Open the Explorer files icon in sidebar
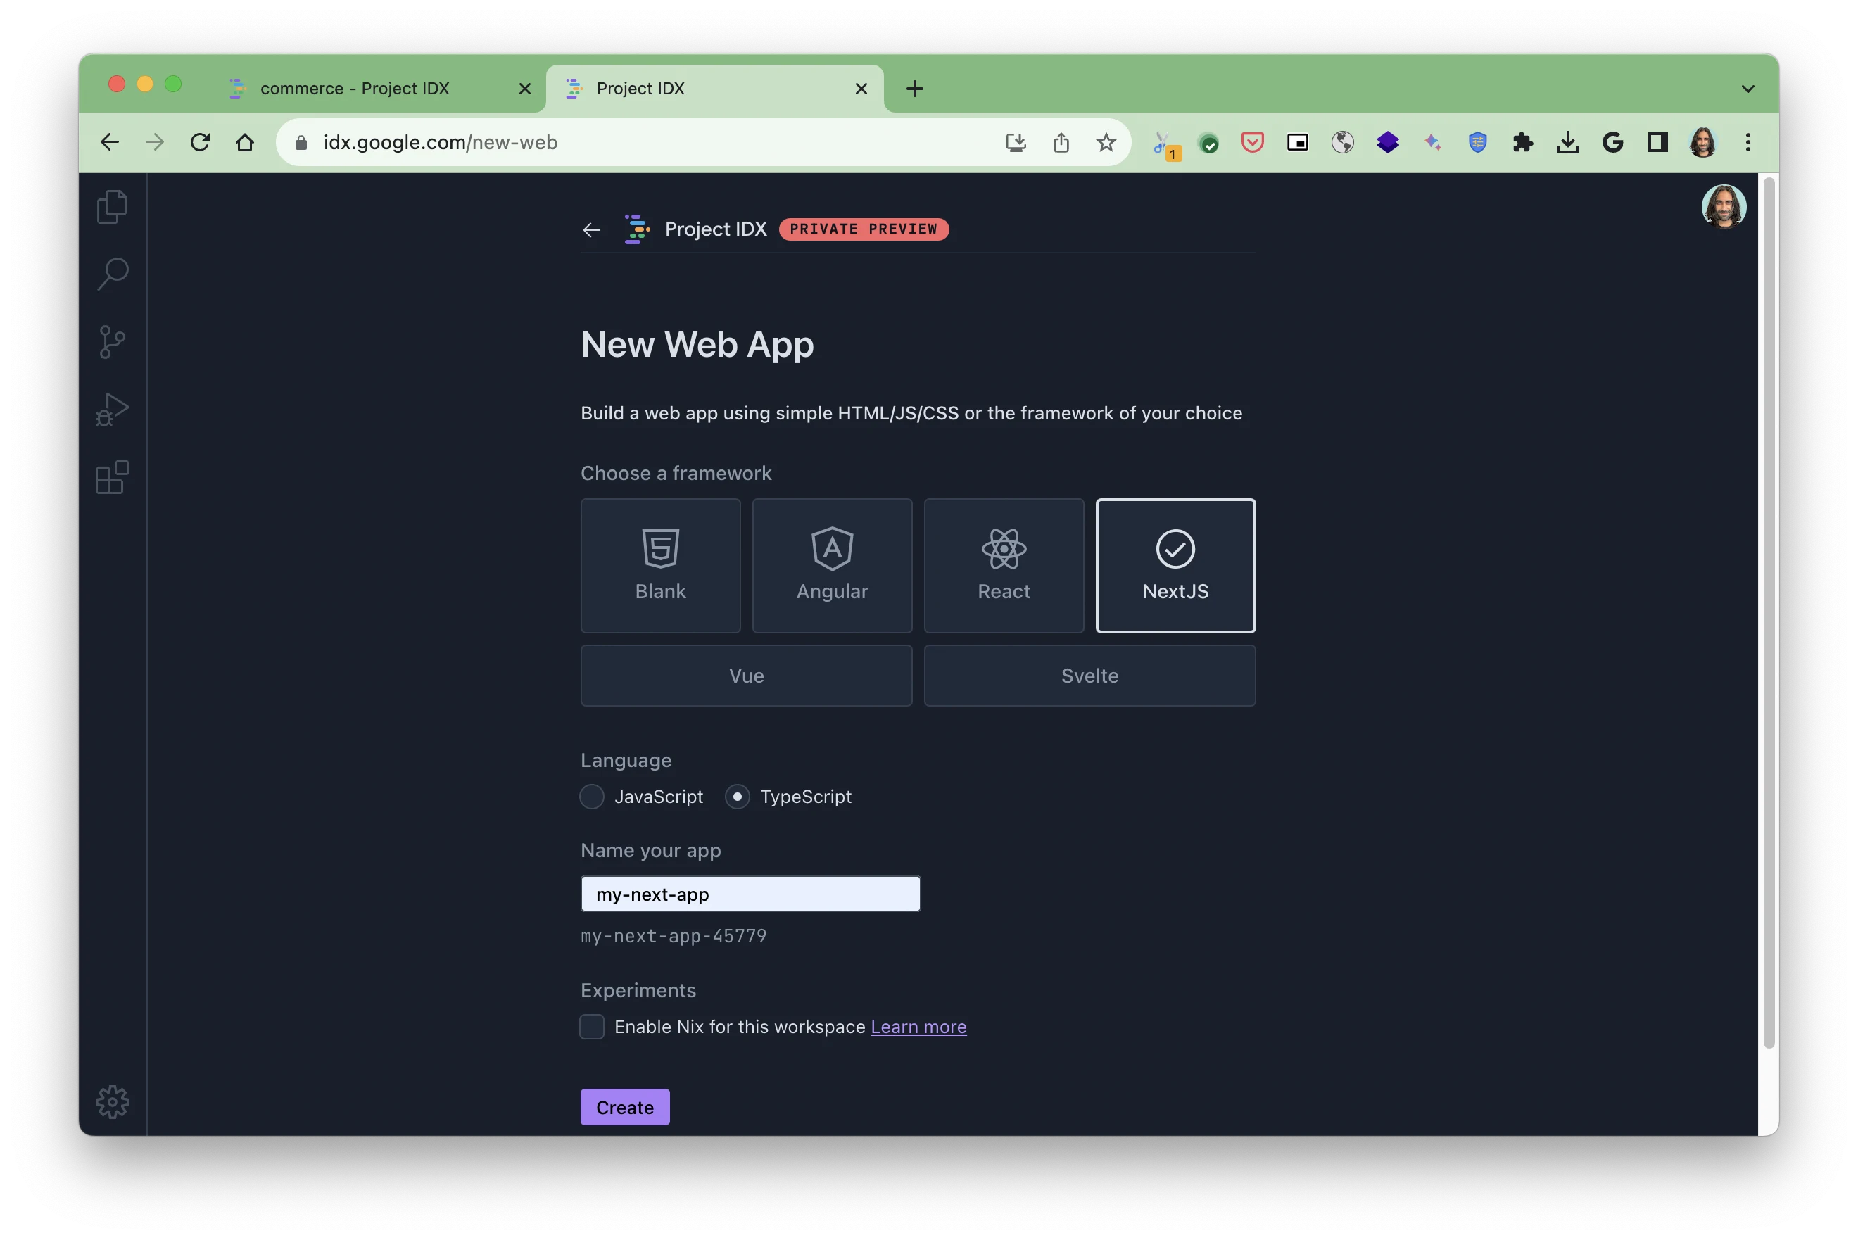 pos(111,206)
